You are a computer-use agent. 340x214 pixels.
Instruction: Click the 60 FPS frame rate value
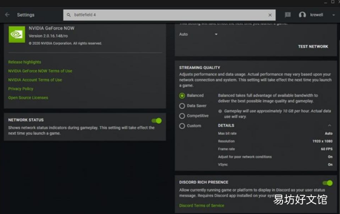[x=326, y=149]
